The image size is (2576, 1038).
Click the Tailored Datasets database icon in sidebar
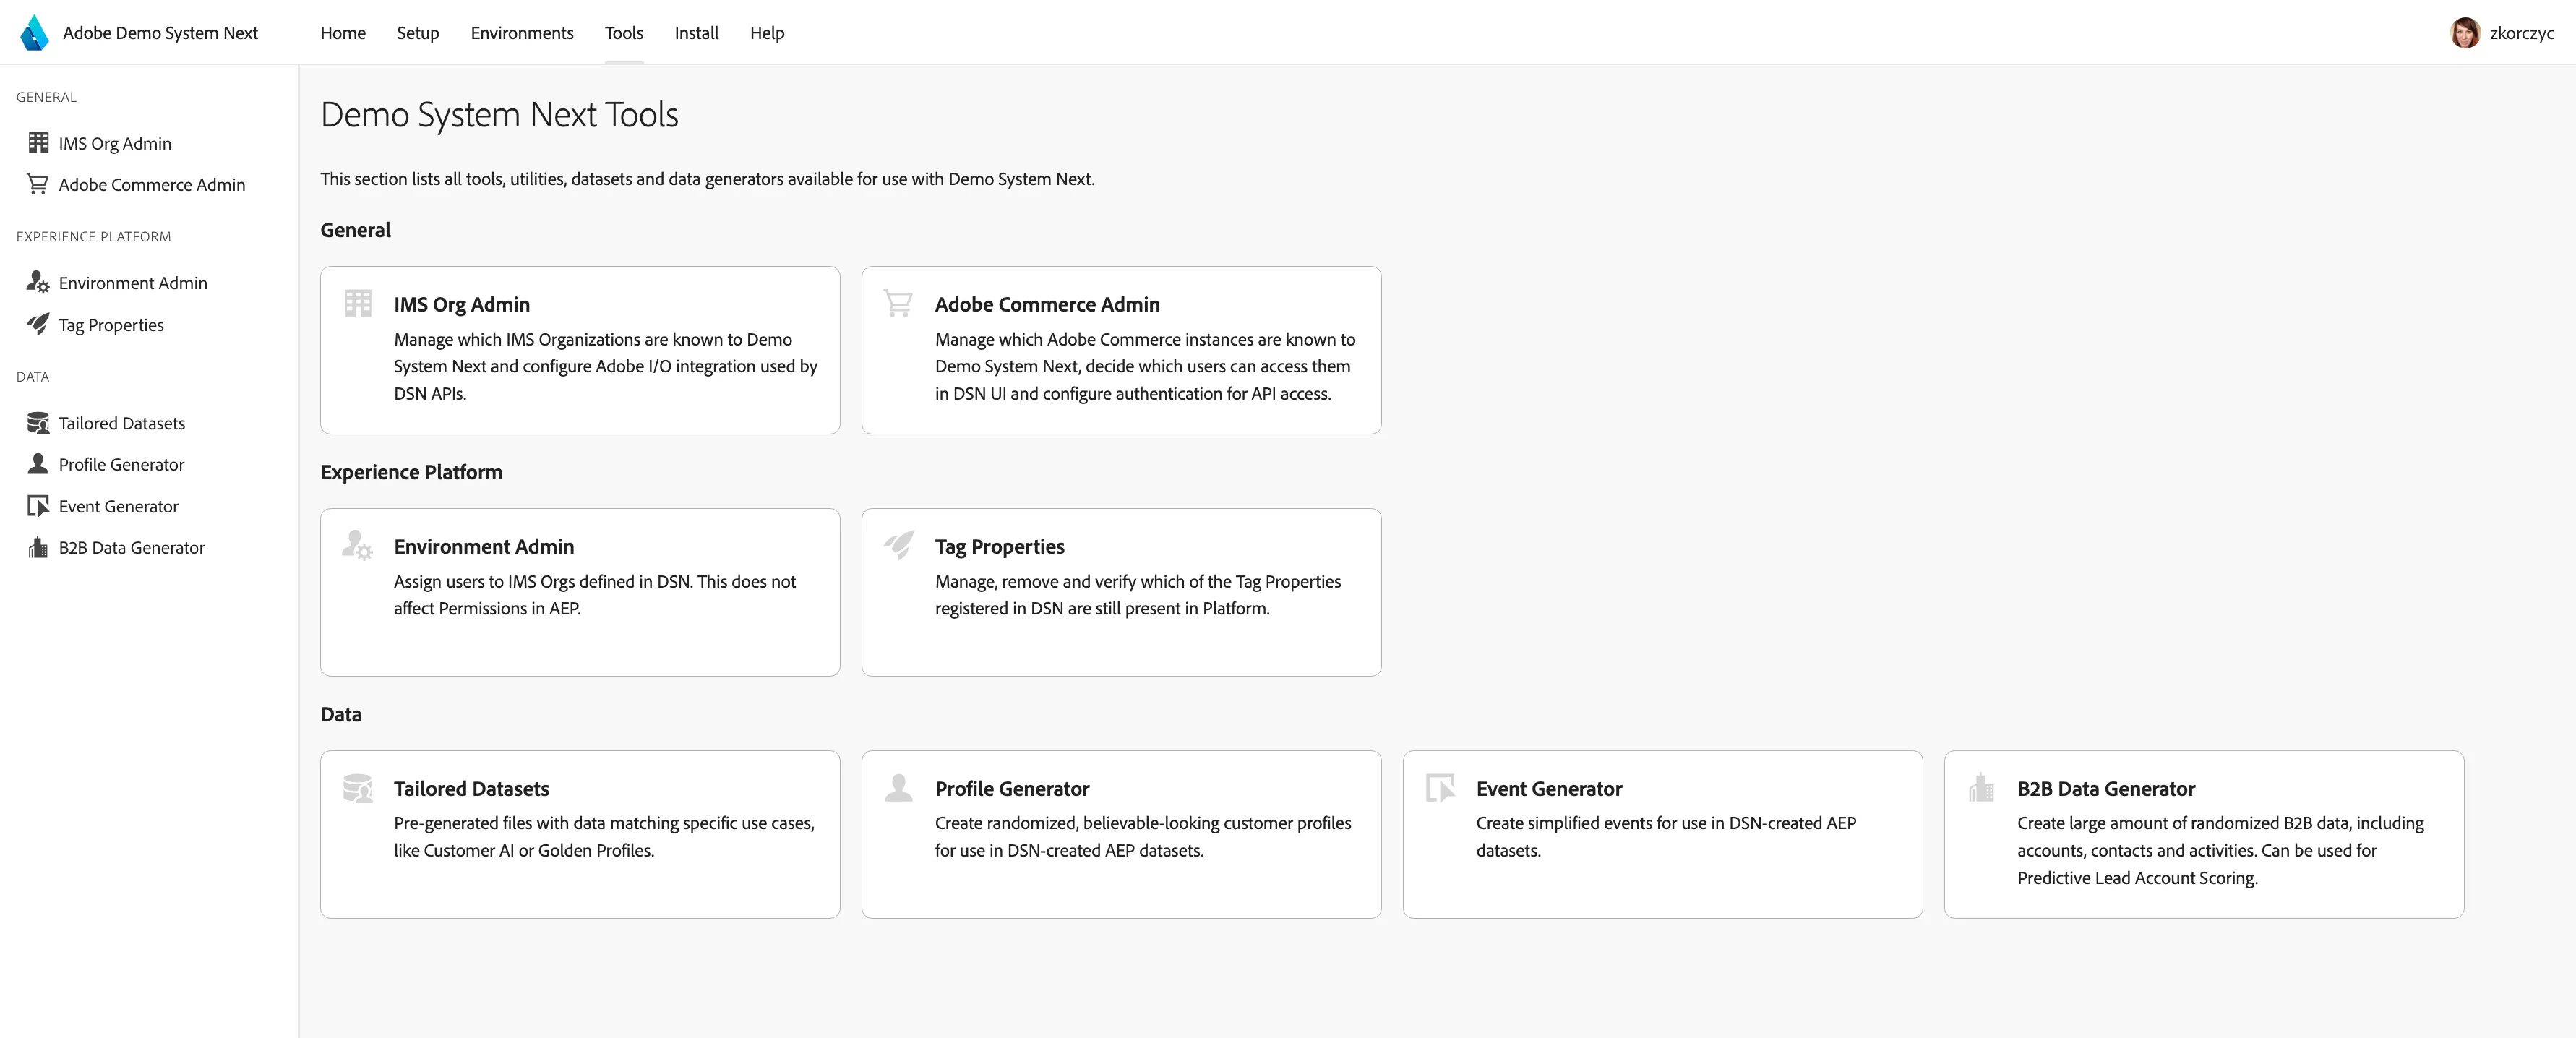[38, 423]
